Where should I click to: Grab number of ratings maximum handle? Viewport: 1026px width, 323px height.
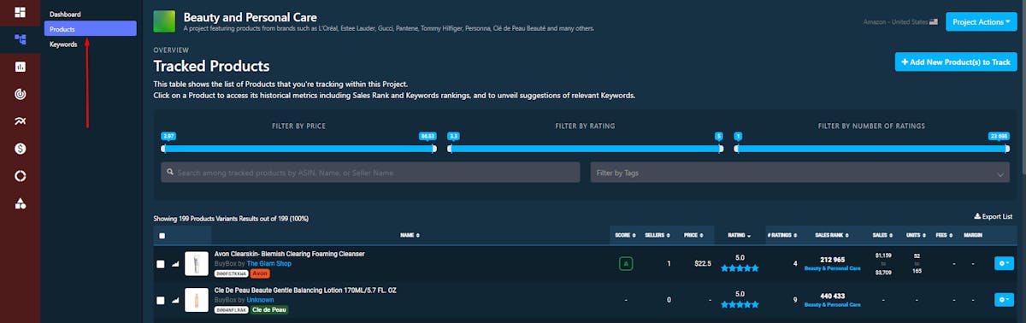(1007, 149)
